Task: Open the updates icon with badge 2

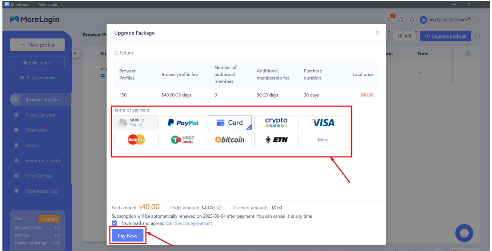Action: click(x=389, y=20)
